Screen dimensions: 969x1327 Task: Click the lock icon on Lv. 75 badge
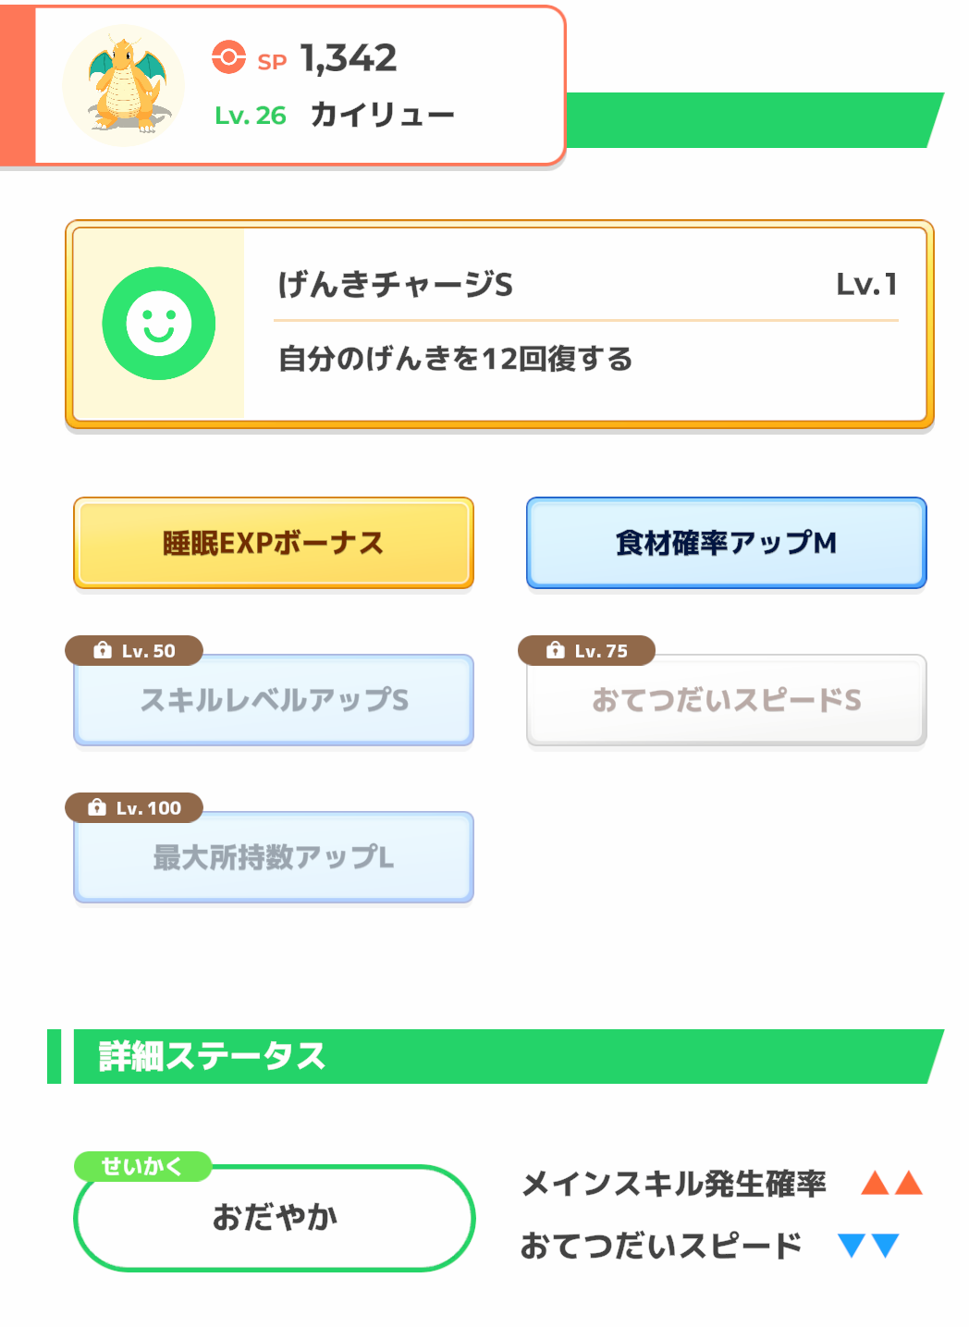point(555,651)
